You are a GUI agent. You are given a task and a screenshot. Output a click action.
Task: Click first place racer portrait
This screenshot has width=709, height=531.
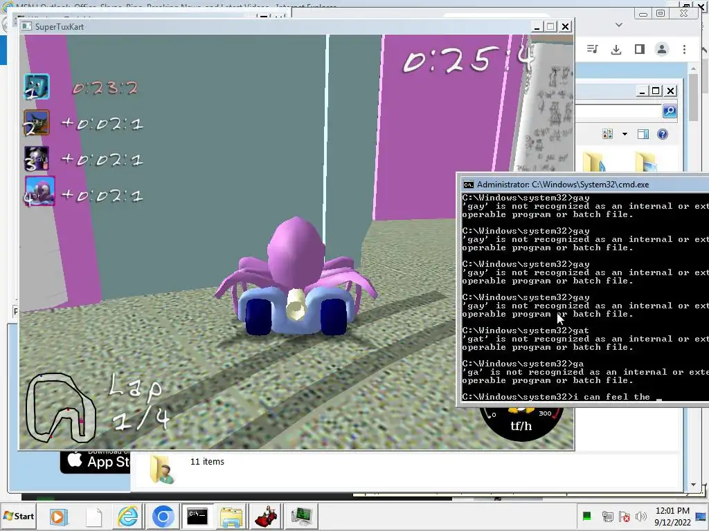[36, 86]
